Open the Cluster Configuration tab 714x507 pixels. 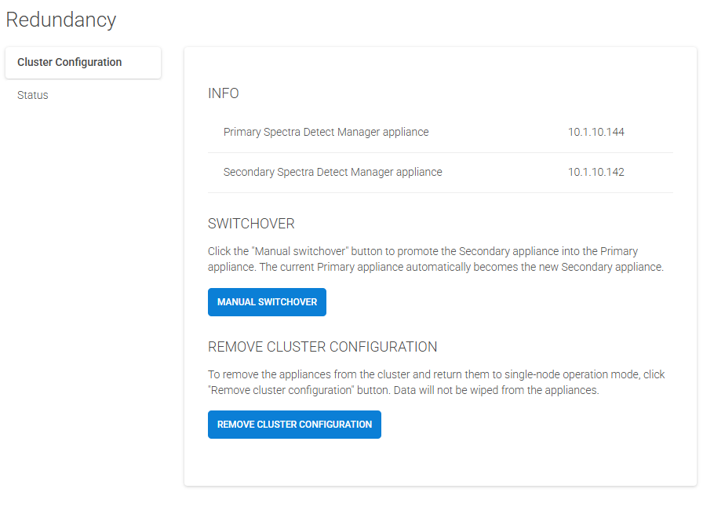tap(70, 63)
